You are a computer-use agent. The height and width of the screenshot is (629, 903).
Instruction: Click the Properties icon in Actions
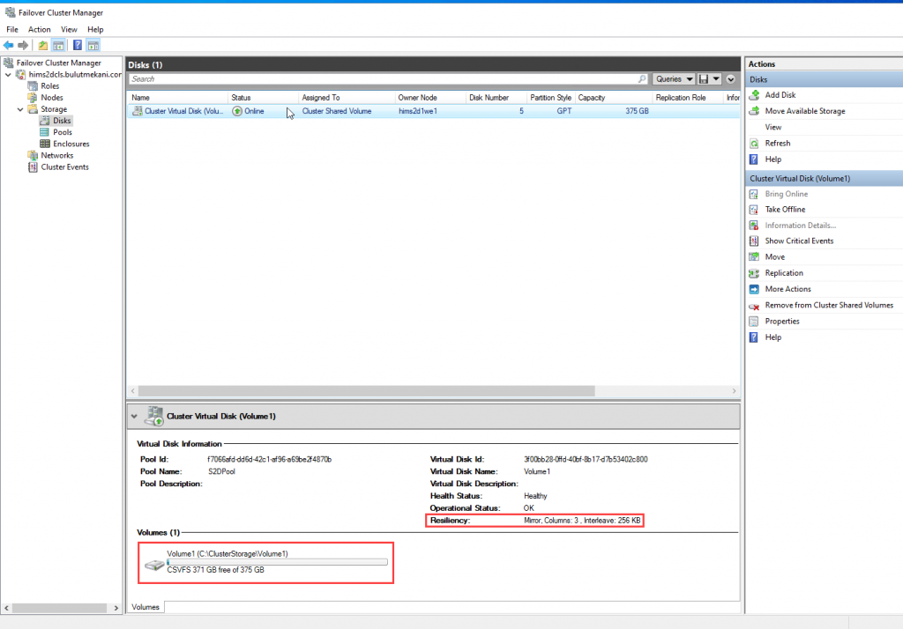point(754,322)
